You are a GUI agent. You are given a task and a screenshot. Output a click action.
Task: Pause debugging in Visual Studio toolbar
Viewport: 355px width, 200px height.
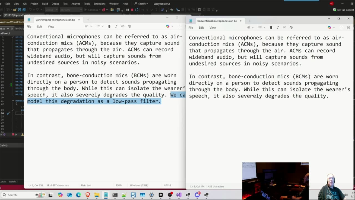pyautogui.click(x=128, y=10)
